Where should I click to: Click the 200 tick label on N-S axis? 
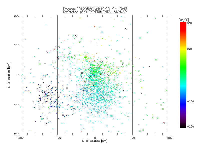[16, 16]
